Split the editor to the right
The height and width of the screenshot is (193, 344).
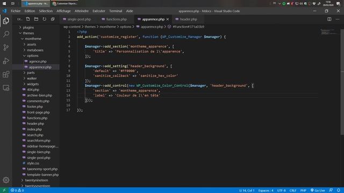(x=329, y=19)
